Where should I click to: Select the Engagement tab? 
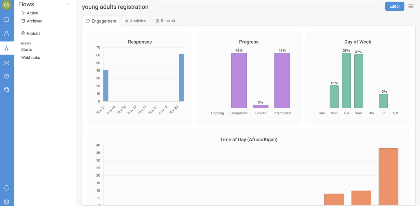[101, 21]
